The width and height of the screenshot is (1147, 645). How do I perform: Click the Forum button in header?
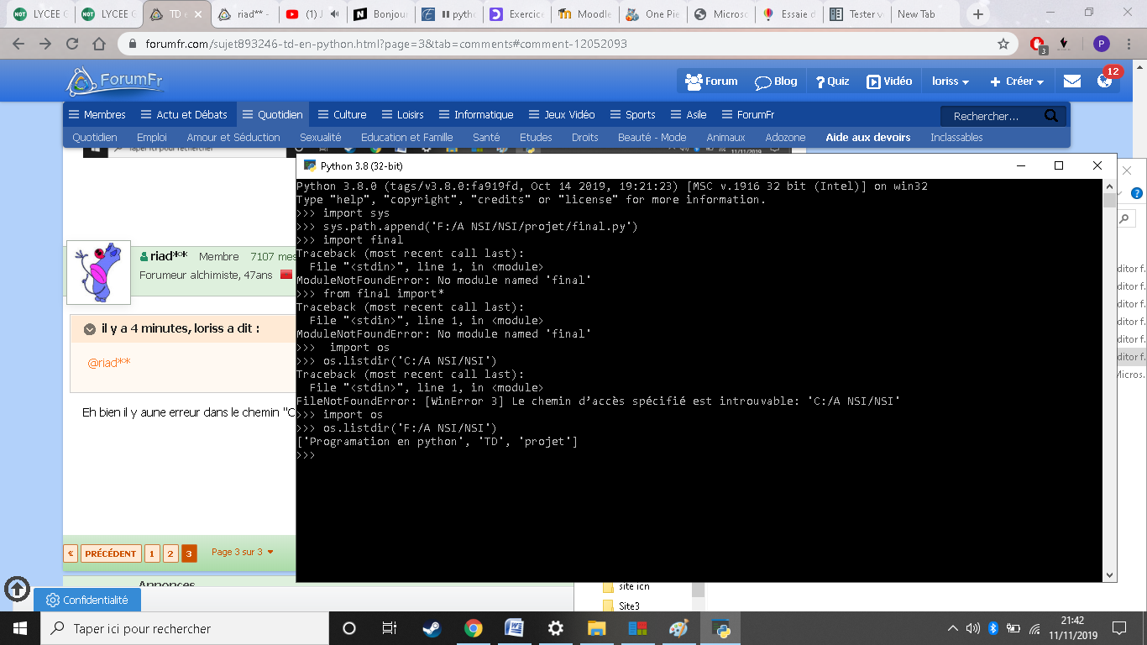[x=711, y=81]
